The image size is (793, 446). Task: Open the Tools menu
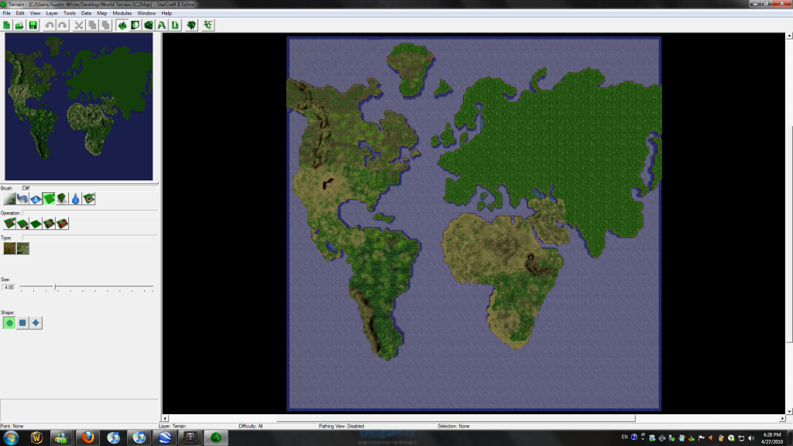(69, 13)
